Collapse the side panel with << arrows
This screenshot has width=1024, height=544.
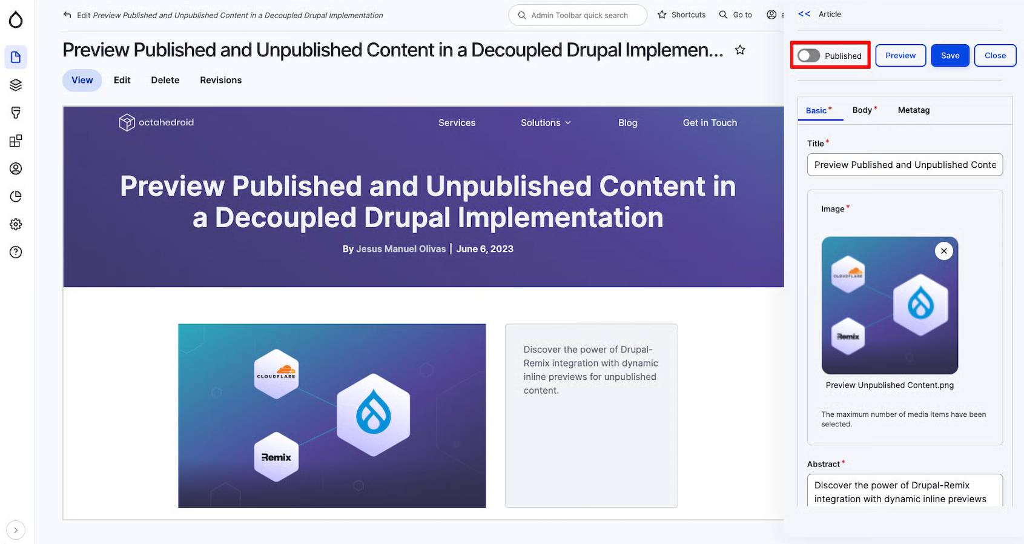tap(804, 14)
